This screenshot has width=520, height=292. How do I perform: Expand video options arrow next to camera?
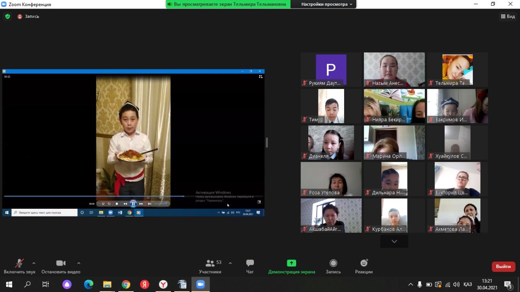(x=78, y=263)
